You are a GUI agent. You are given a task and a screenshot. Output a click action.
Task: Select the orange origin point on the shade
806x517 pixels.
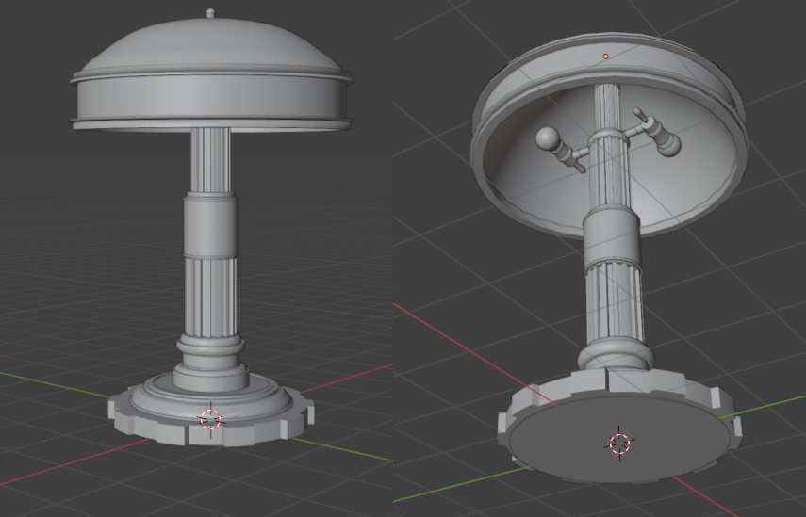(605, 57)
